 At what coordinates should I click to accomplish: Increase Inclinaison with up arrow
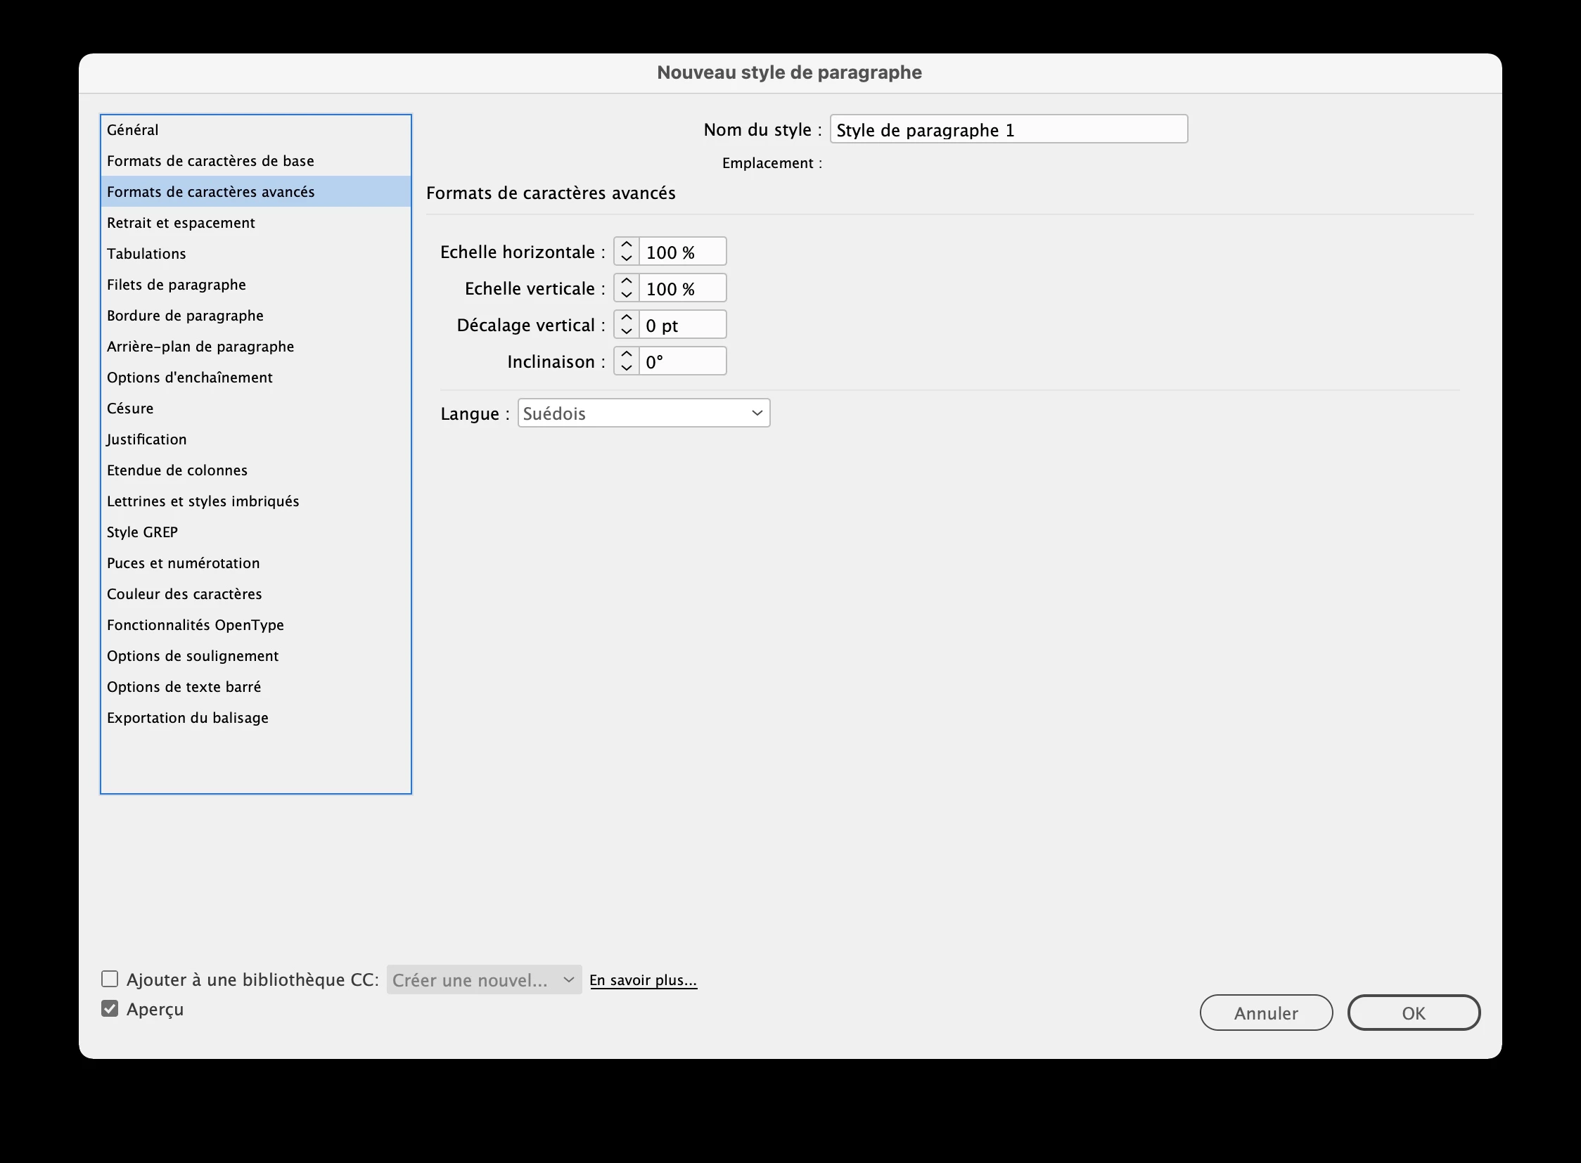[626, 355]
